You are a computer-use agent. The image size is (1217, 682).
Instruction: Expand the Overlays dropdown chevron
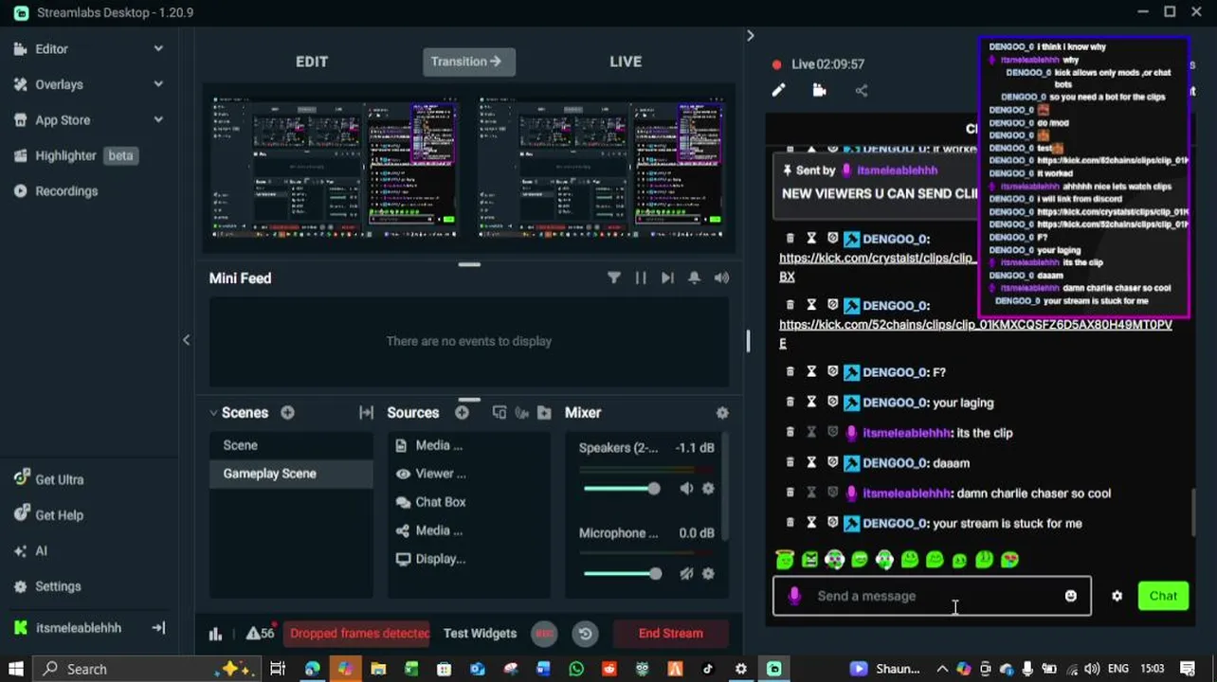click(158, 84)
